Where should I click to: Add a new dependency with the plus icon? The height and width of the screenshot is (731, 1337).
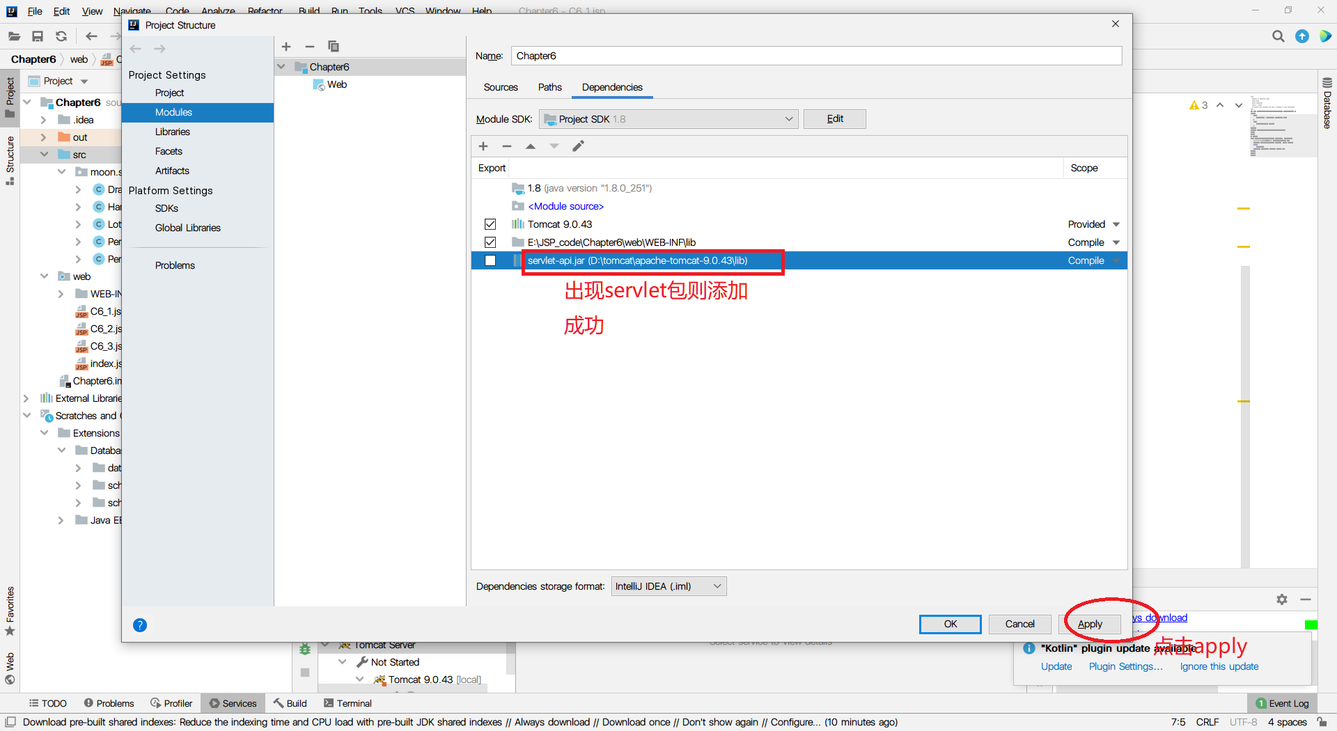(x=483, y=146)
